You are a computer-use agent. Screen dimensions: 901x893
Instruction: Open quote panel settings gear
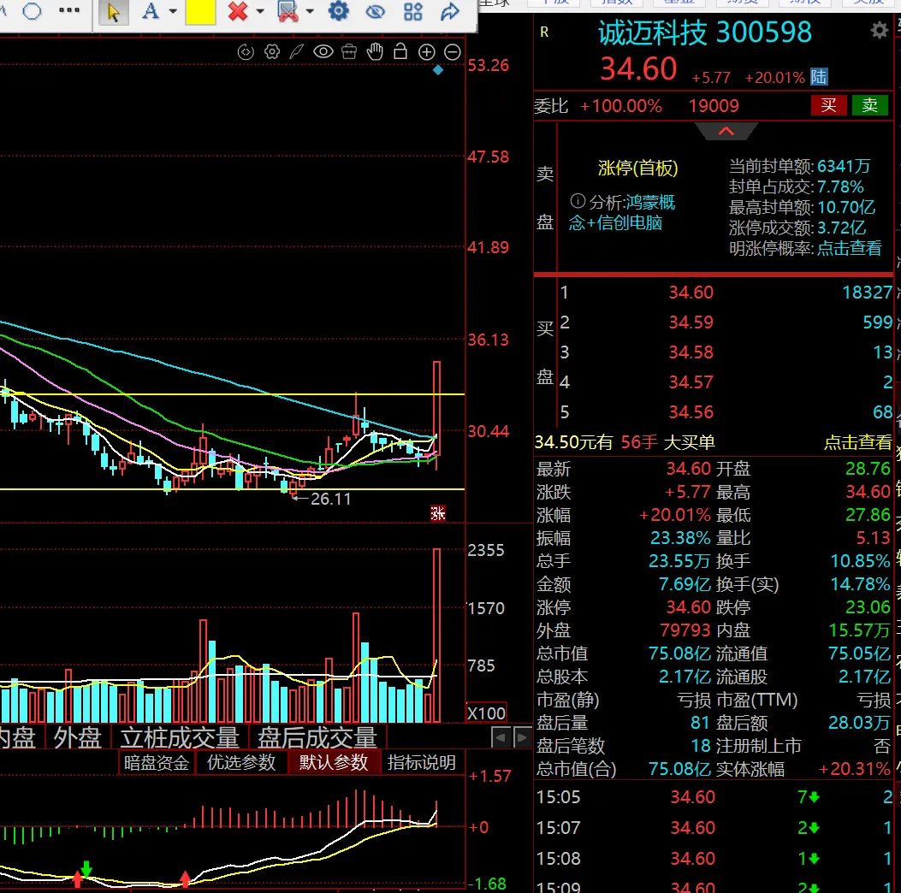point(879,31)
